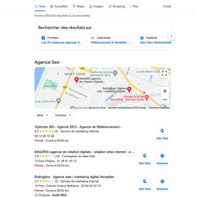Screen dimensions: 197x197
Task: Open Prontopro Les 20 meilleures Agences link
Action: coord(62,43)
